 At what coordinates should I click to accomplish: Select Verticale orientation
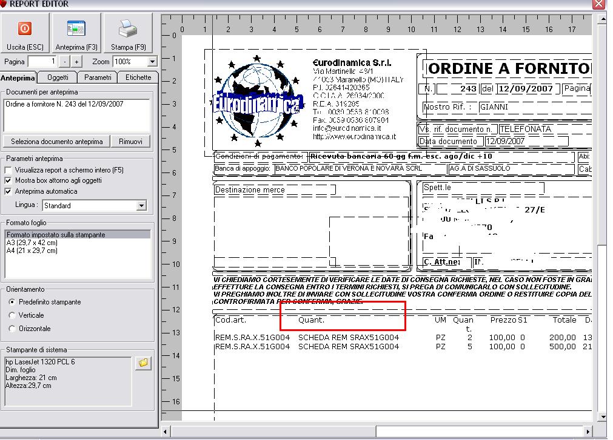12,315
